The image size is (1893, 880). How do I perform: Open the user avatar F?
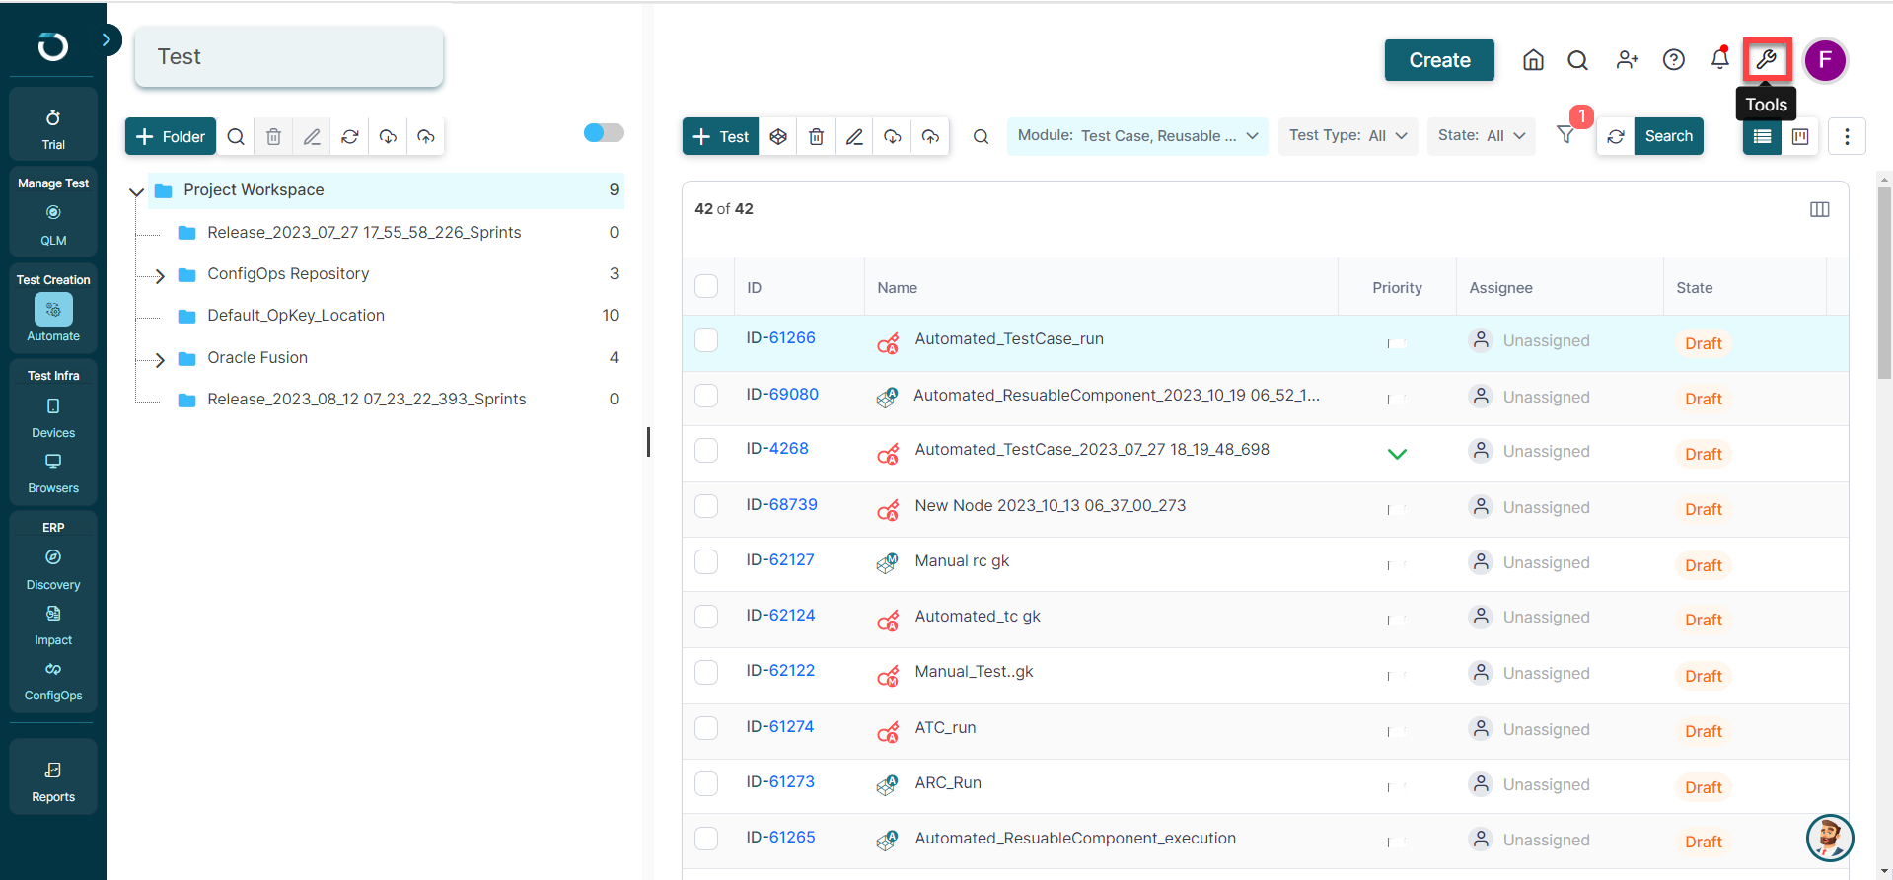point(1825,60)
